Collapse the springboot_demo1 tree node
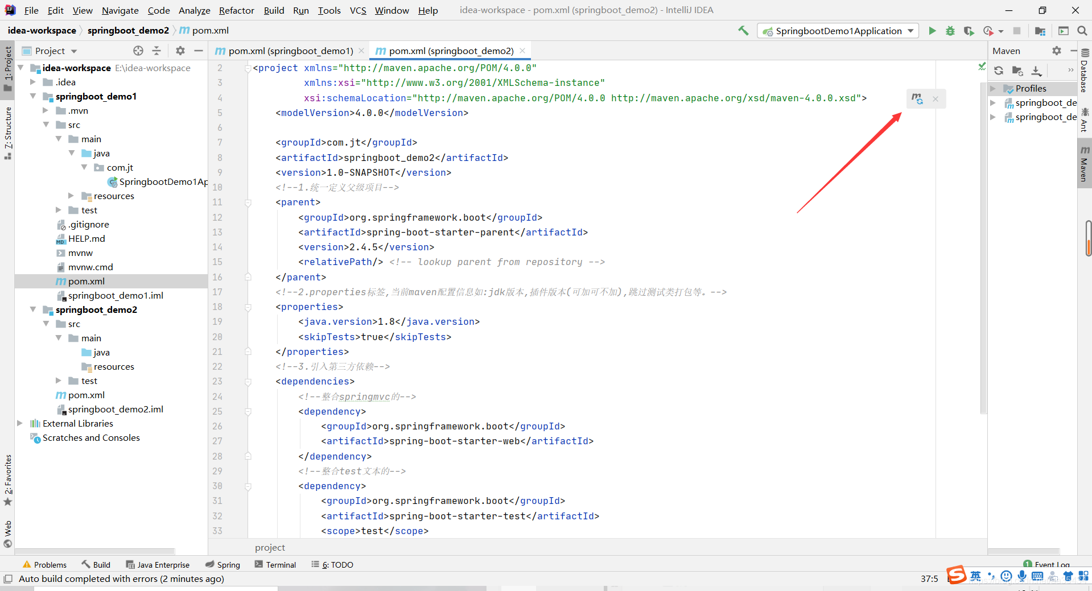The height and width of the screenshot is (591, 1092). click(x=33, y=96)
